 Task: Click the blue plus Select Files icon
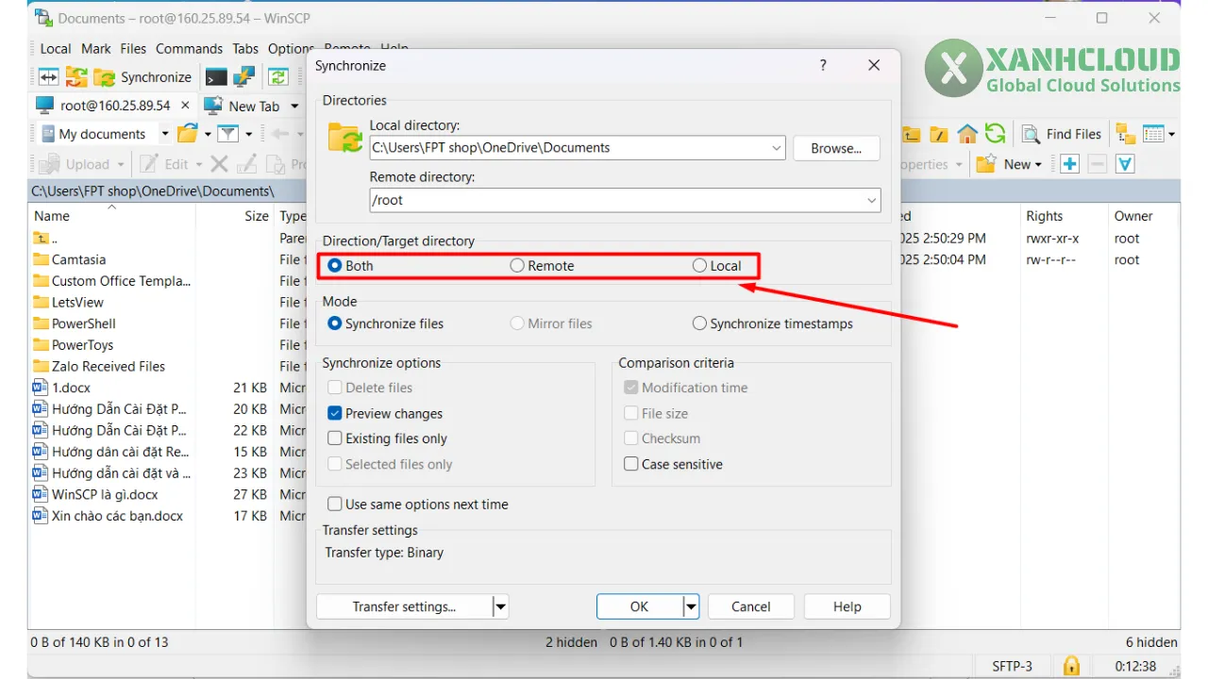coord(1069,164)
